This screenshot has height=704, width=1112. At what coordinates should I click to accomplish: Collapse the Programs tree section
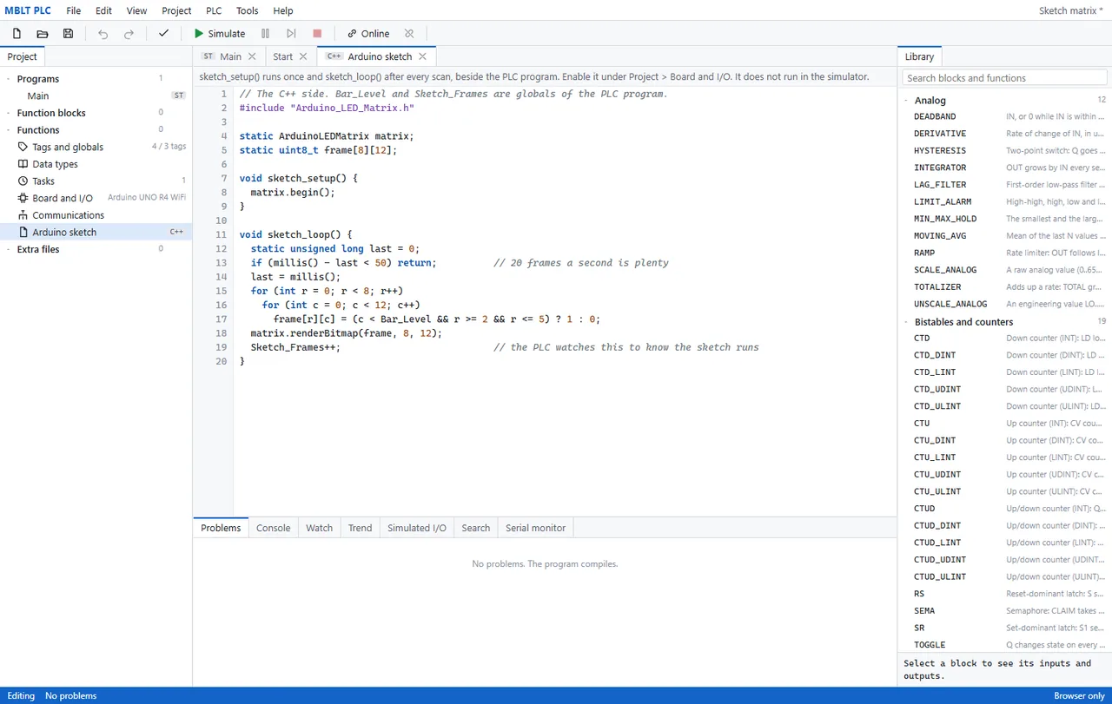point(9,79)
